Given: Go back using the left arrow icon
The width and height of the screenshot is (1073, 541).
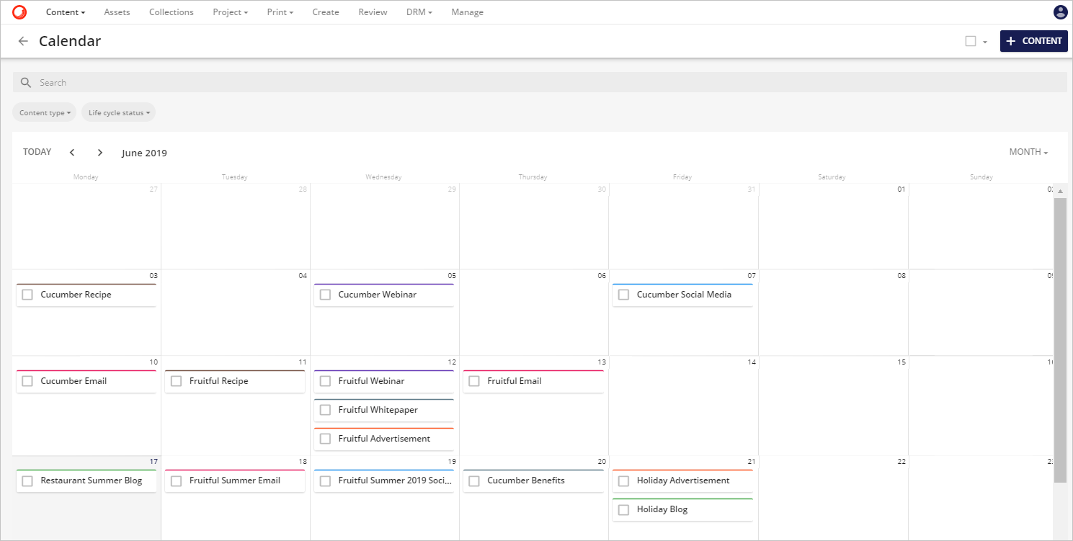Looking at the screenshot, I should [x=23, y=41].
